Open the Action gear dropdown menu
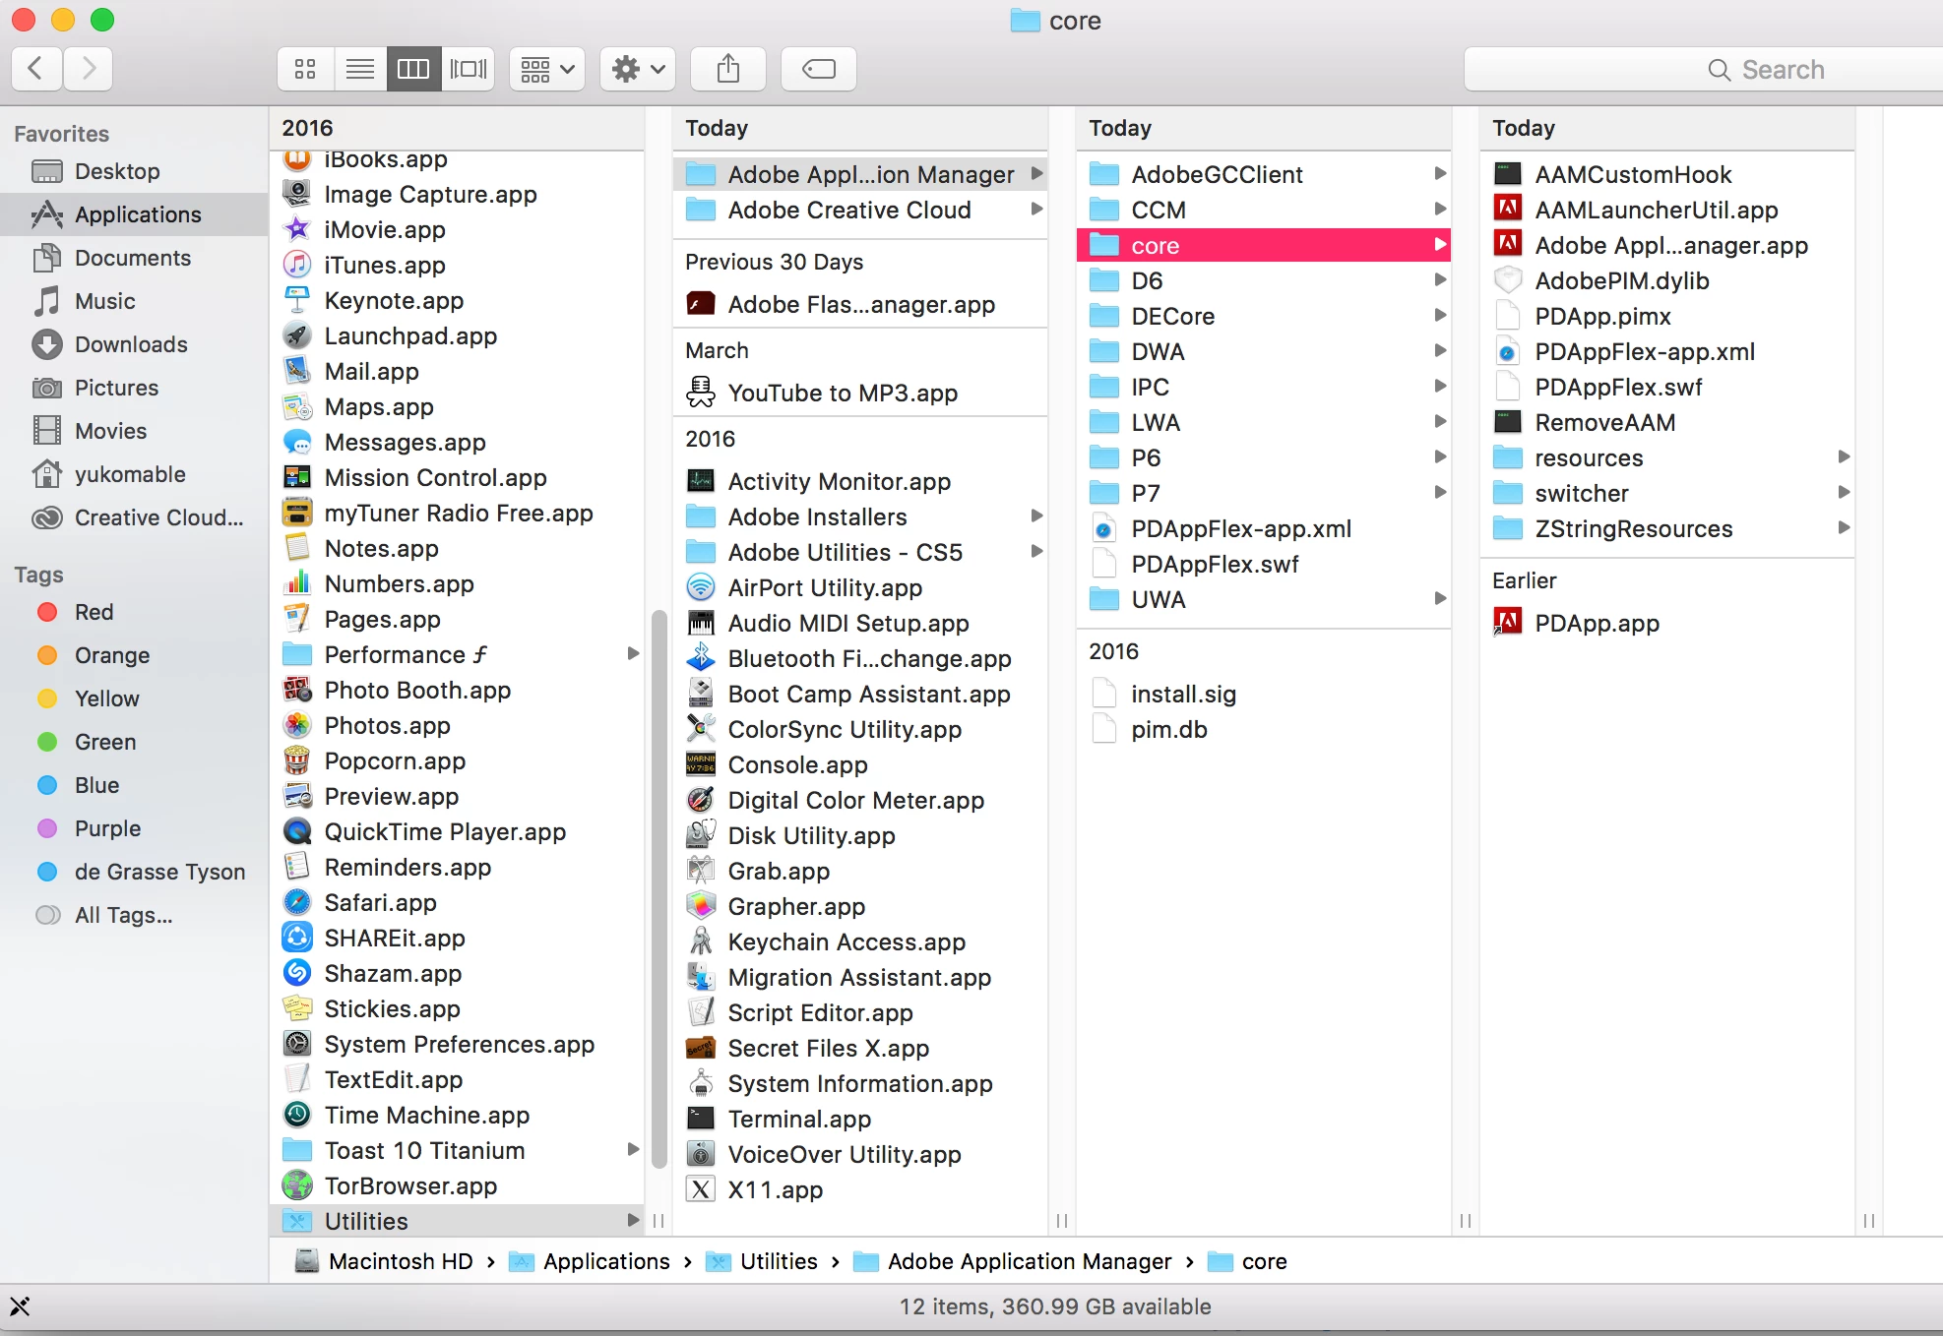The image size is (1943, 1336). coord(638,69)
